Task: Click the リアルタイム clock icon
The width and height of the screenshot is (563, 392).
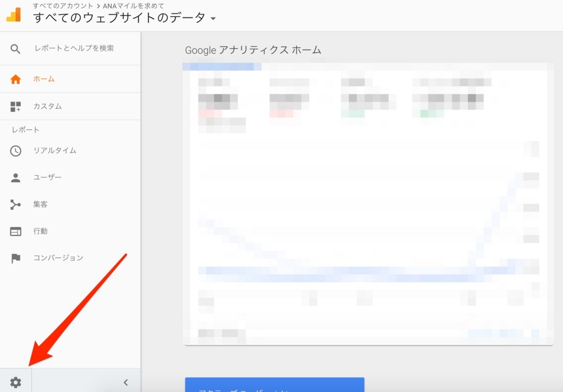Action: [x=15, y=150]
